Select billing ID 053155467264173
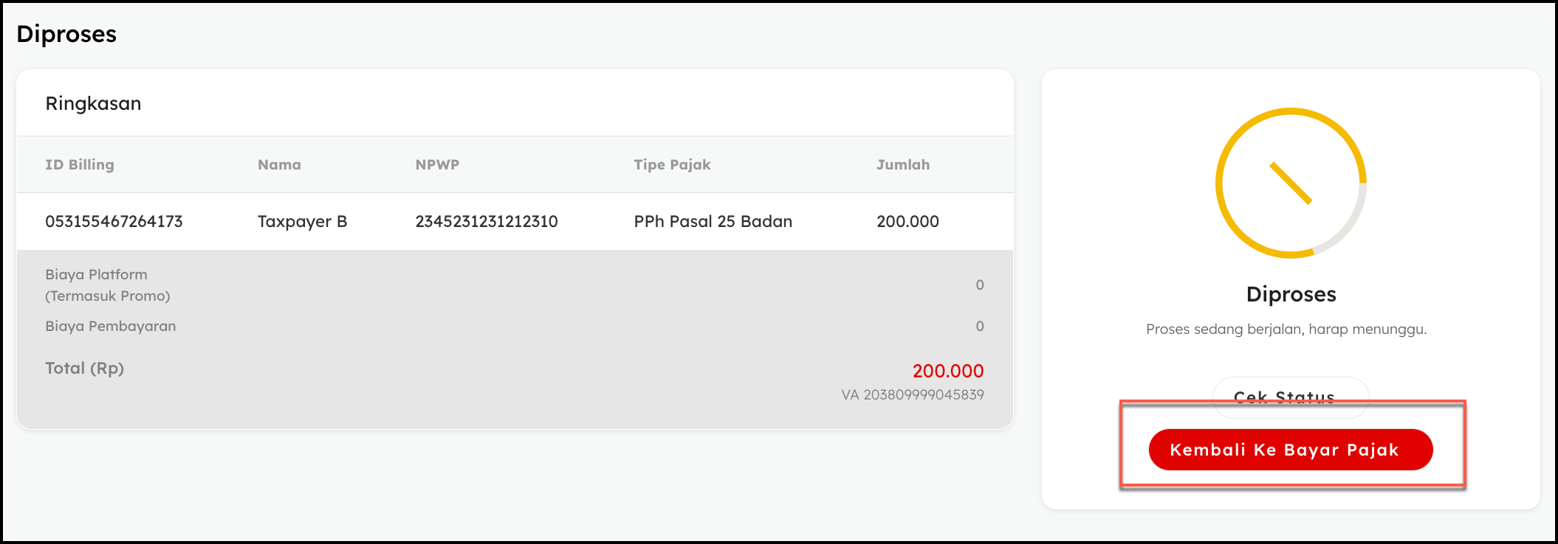The image size is (1558, 544). pos(114,221)
